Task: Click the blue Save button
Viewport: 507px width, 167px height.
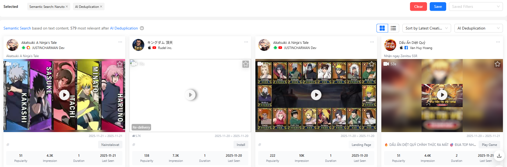Action: [x=438, y=6]
